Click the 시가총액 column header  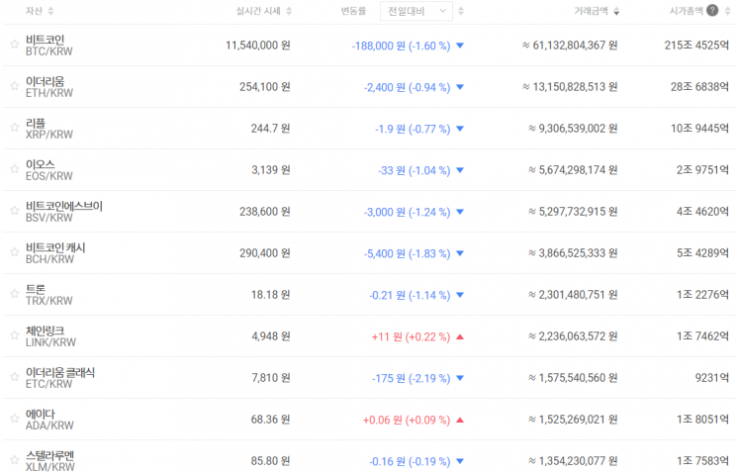pos(687,11)
